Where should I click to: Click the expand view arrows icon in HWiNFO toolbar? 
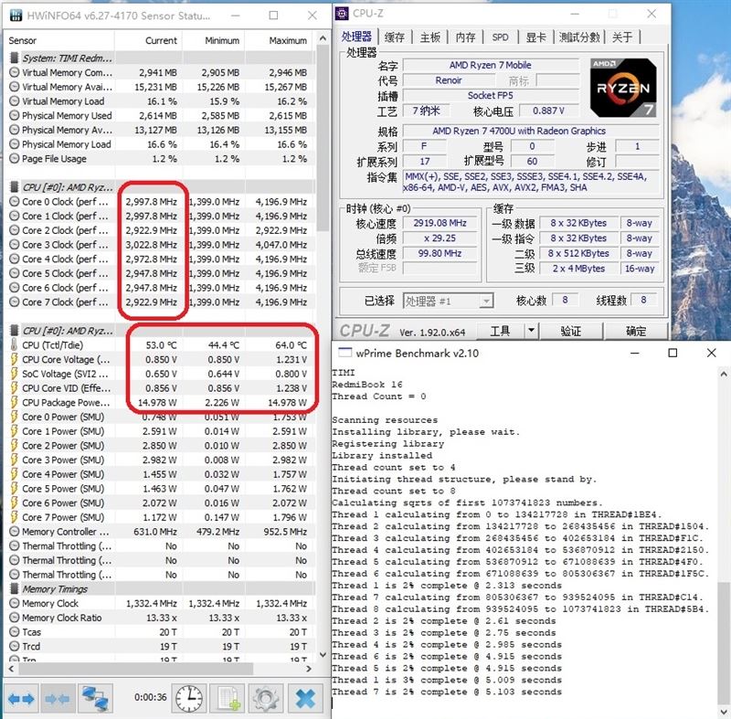[x=21, y=699]
